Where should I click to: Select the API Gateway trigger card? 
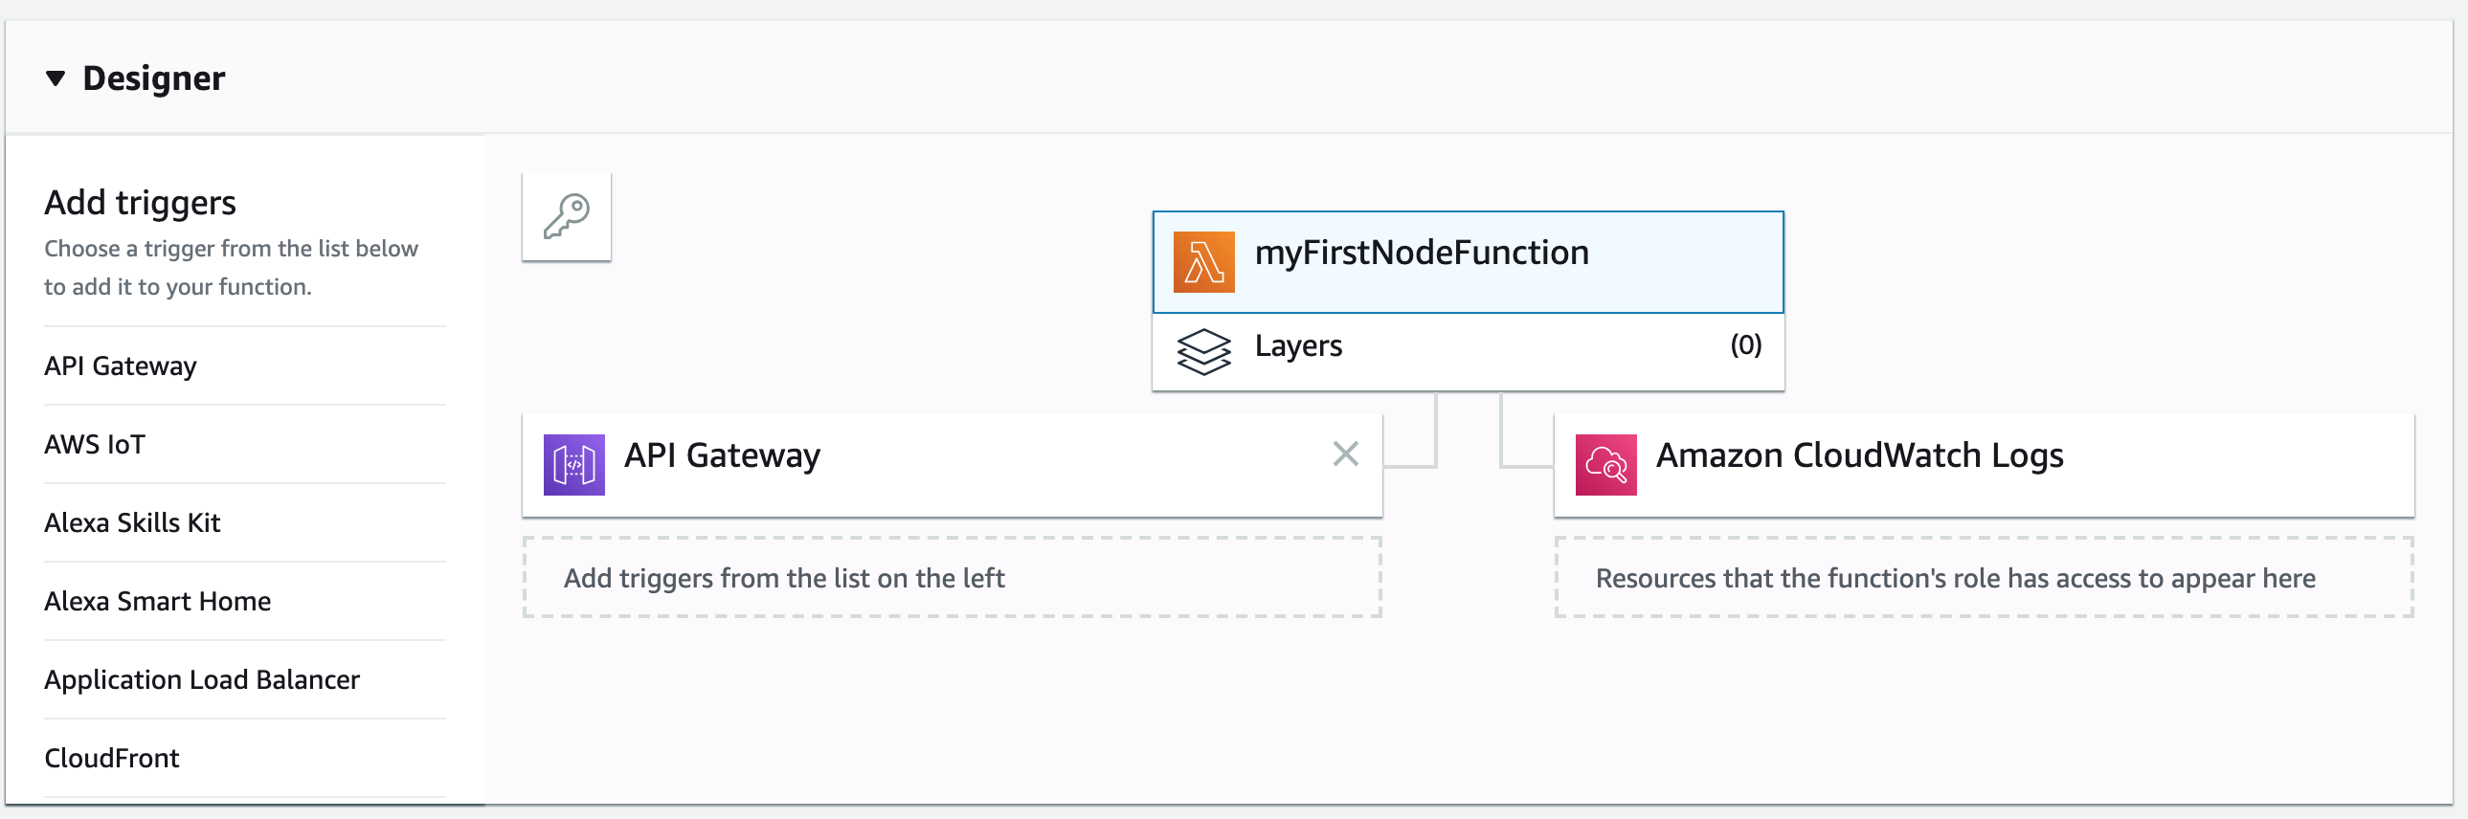pos(952,466)
